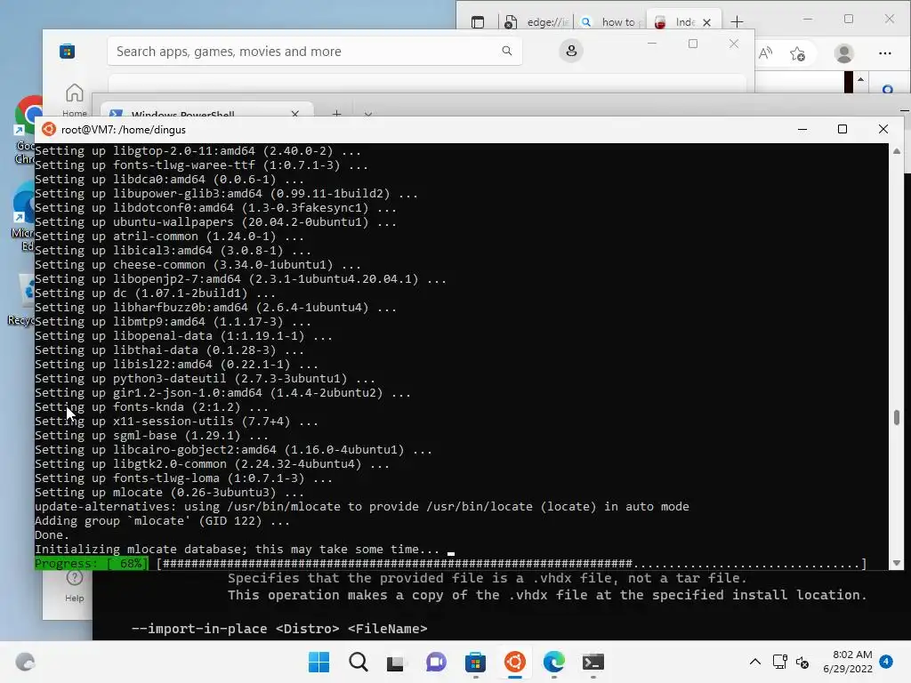Screen dimensions: 911x683
Task: Click 'Setting up libgtk2.0-common' line
Action: pos(212,463)
